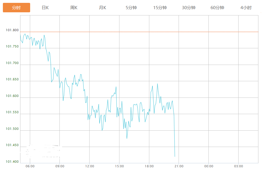Viewport: 263px width, 169px height.
Task: Switch to the 日K chart tab
Action: pyautogui.click(x=45, y=8)
